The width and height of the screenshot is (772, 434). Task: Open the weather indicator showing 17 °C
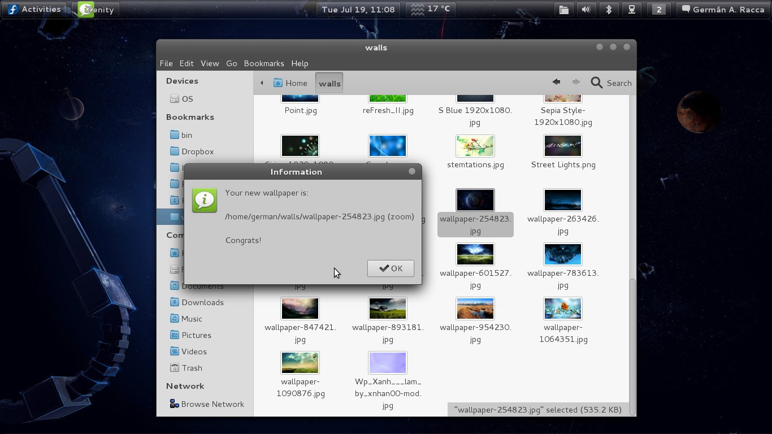(x=431, y=9)
